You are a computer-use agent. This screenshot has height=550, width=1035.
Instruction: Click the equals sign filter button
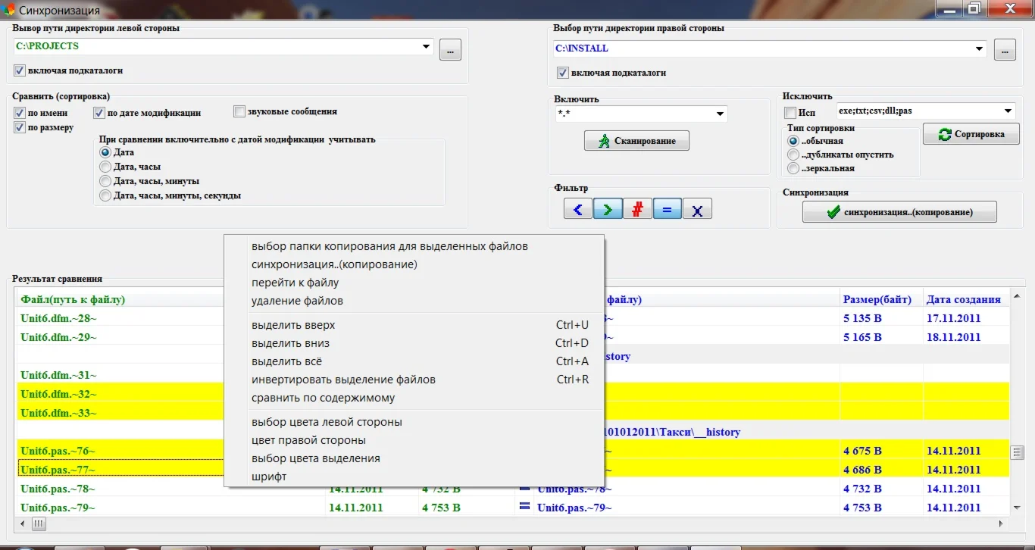[667, 210]
